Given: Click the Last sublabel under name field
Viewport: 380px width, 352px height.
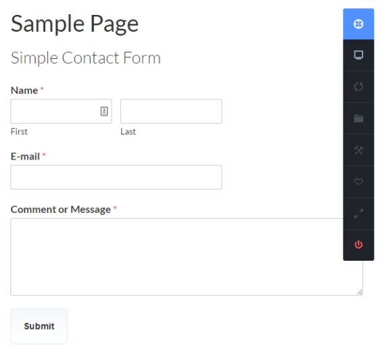Looking at the screenshot, I should pyautogui.click(x=128, y=132).
